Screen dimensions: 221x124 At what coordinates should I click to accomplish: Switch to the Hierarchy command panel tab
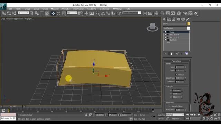click(174, 19)
